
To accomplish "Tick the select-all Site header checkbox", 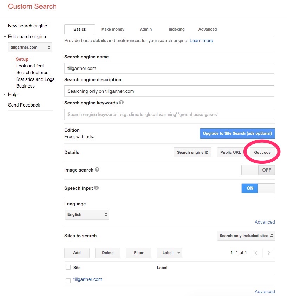I will [69, 268].
